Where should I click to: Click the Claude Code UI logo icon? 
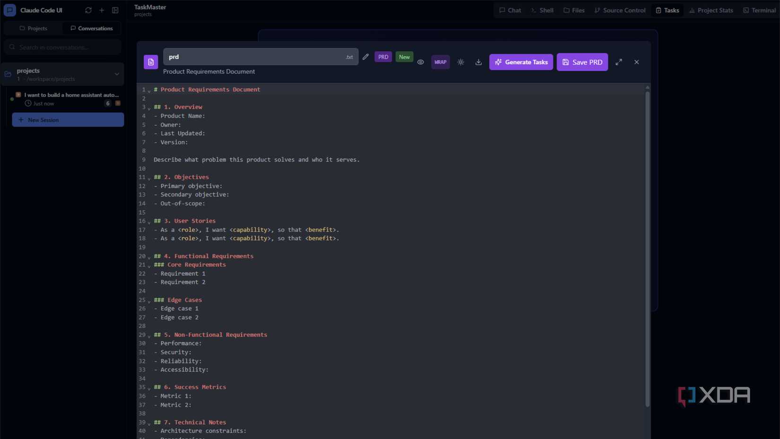click(10, 10)
